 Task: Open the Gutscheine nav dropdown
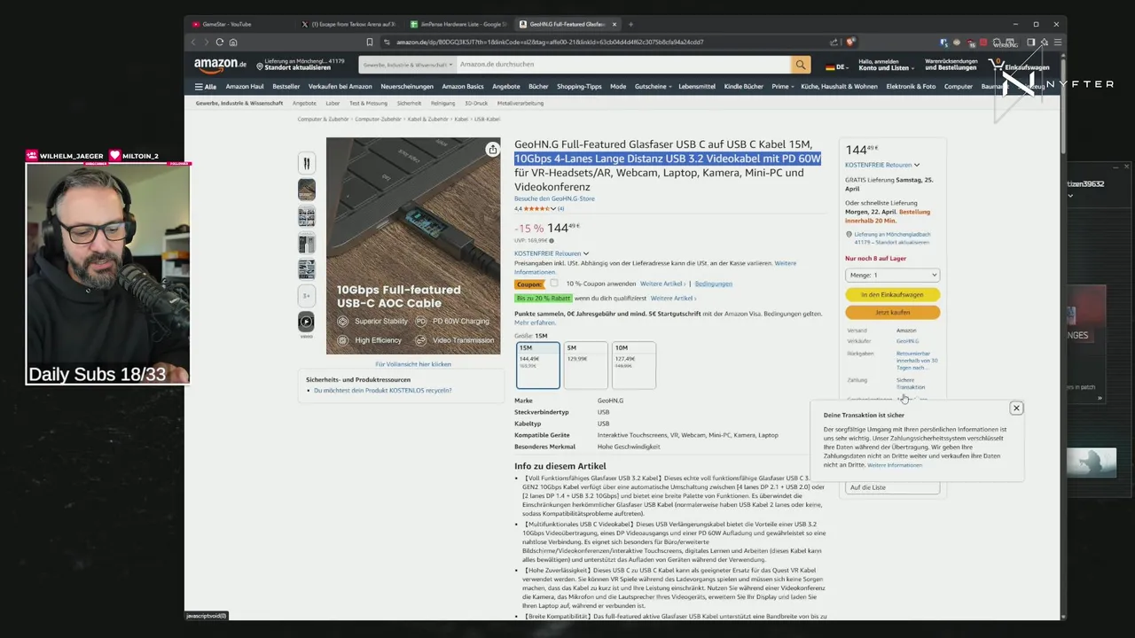[x=654, y=87]
